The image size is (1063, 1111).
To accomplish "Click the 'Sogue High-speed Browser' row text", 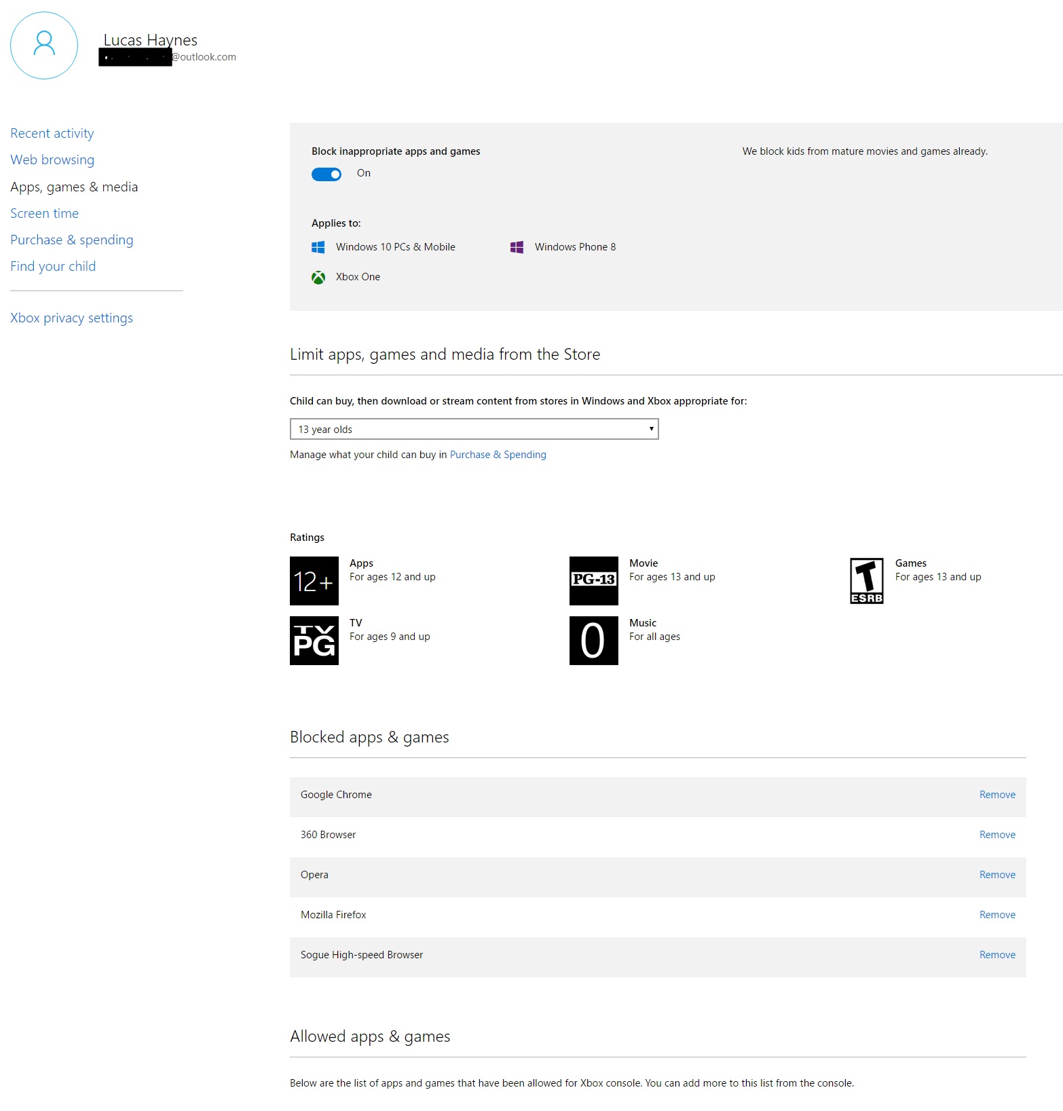I will (362, 955).
